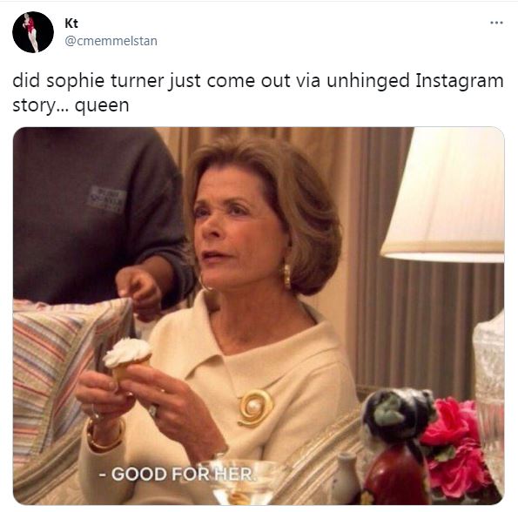Open the @cmemmelstan handle link
Image resolution: width=518 pixels, height=512 pixels.
[111, 41]
